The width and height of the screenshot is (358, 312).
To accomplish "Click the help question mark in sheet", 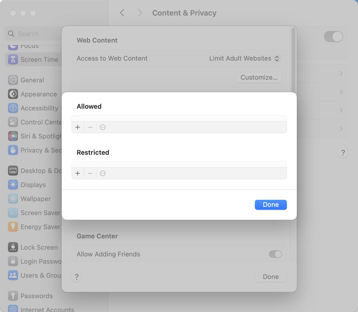I will click(77, 277).
